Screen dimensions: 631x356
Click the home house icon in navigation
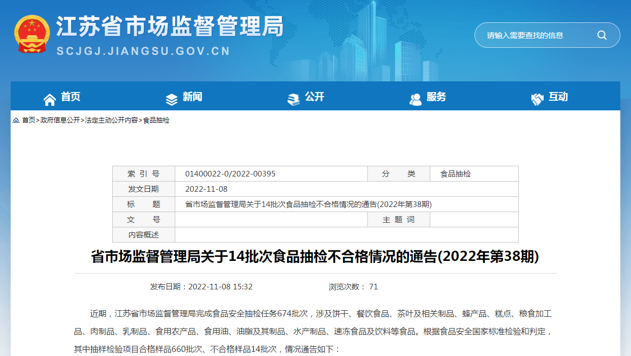50,99
